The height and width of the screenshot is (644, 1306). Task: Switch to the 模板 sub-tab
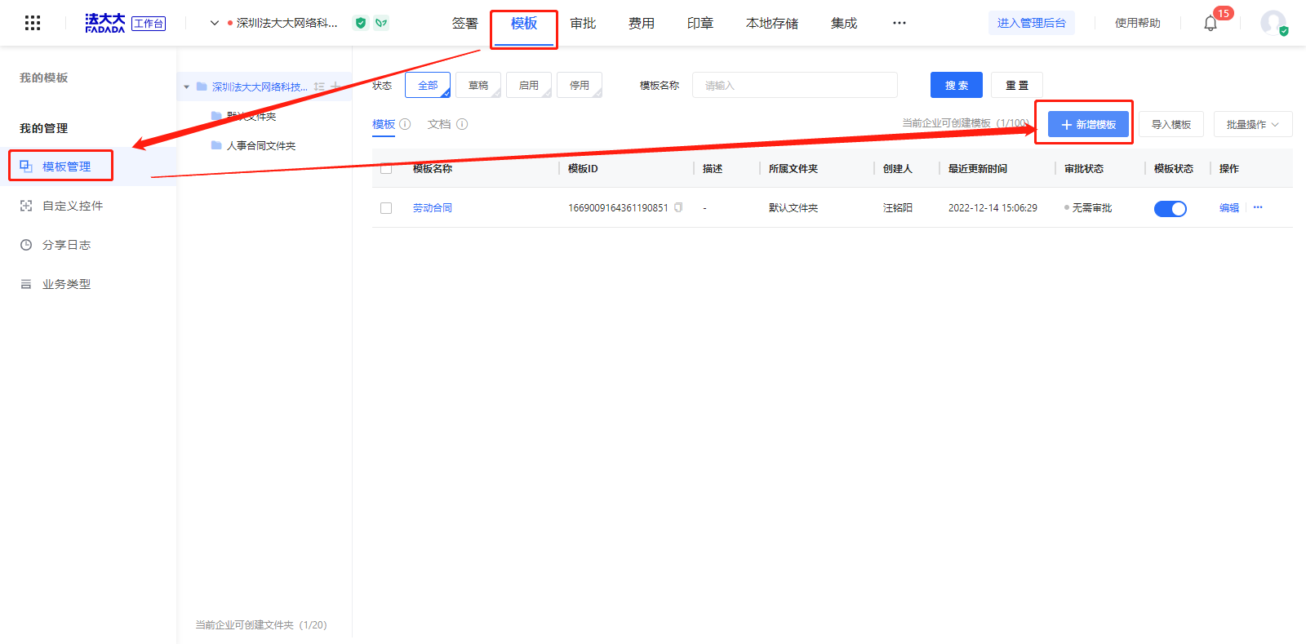(384, 124)
